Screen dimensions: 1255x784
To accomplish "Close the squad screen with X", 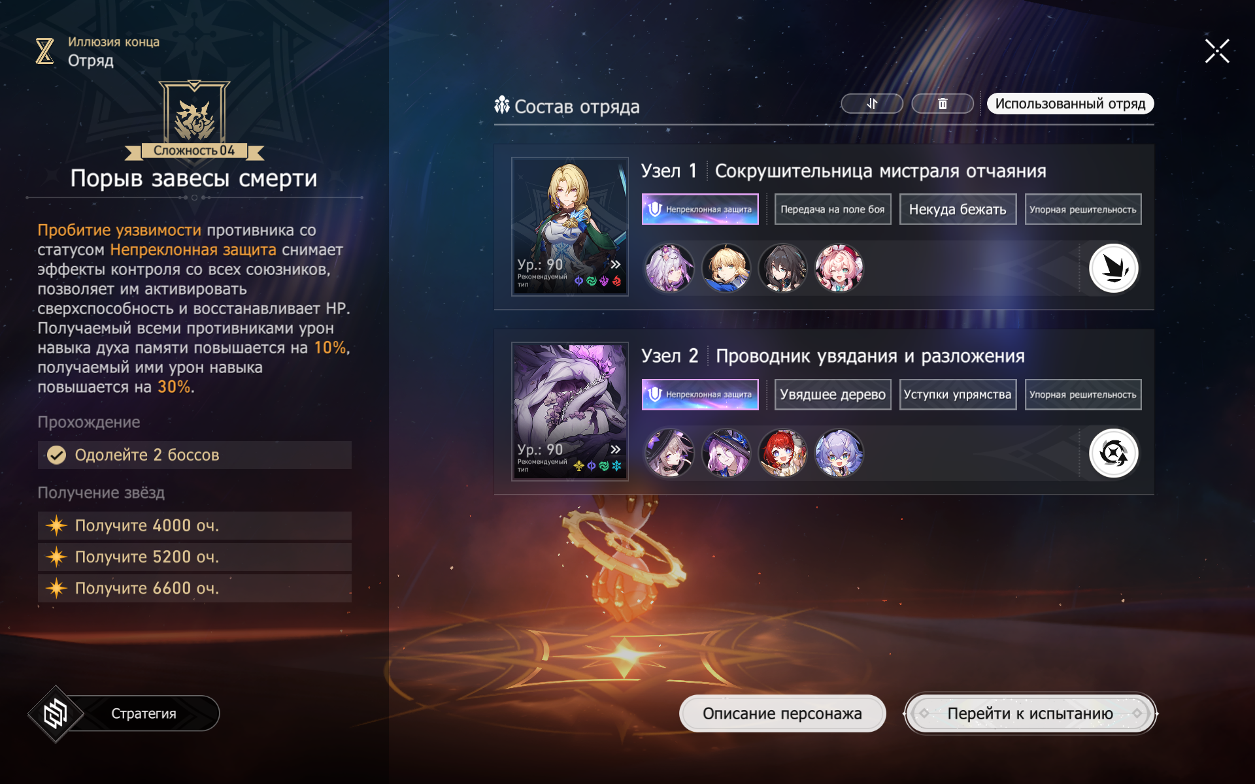I will click(1217, 51).
